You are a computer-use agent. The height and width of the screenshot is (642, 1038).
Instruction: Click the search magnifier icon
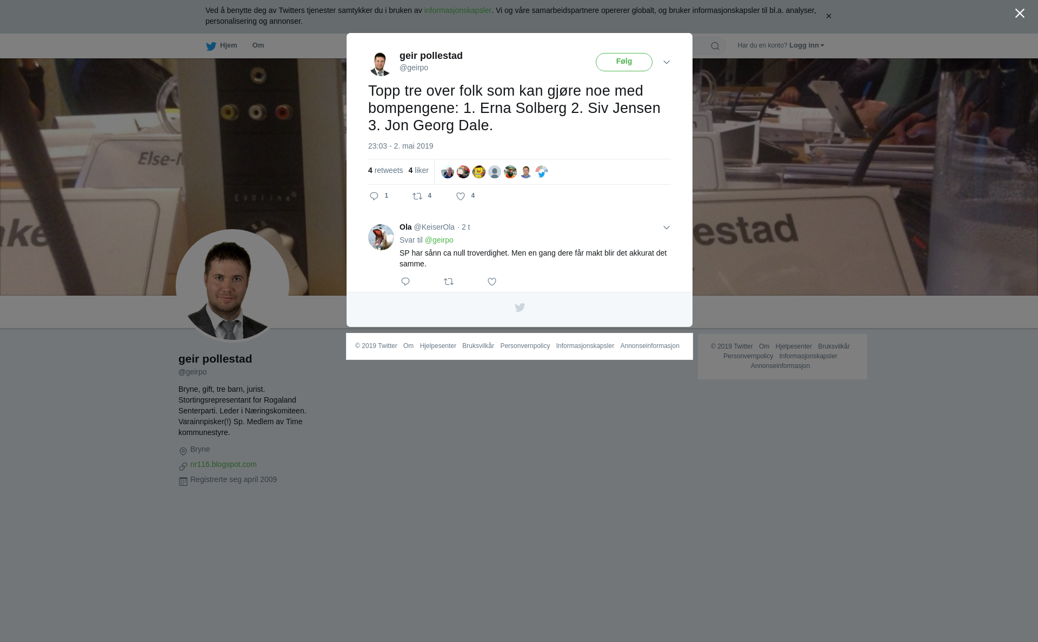coord(715,46)
